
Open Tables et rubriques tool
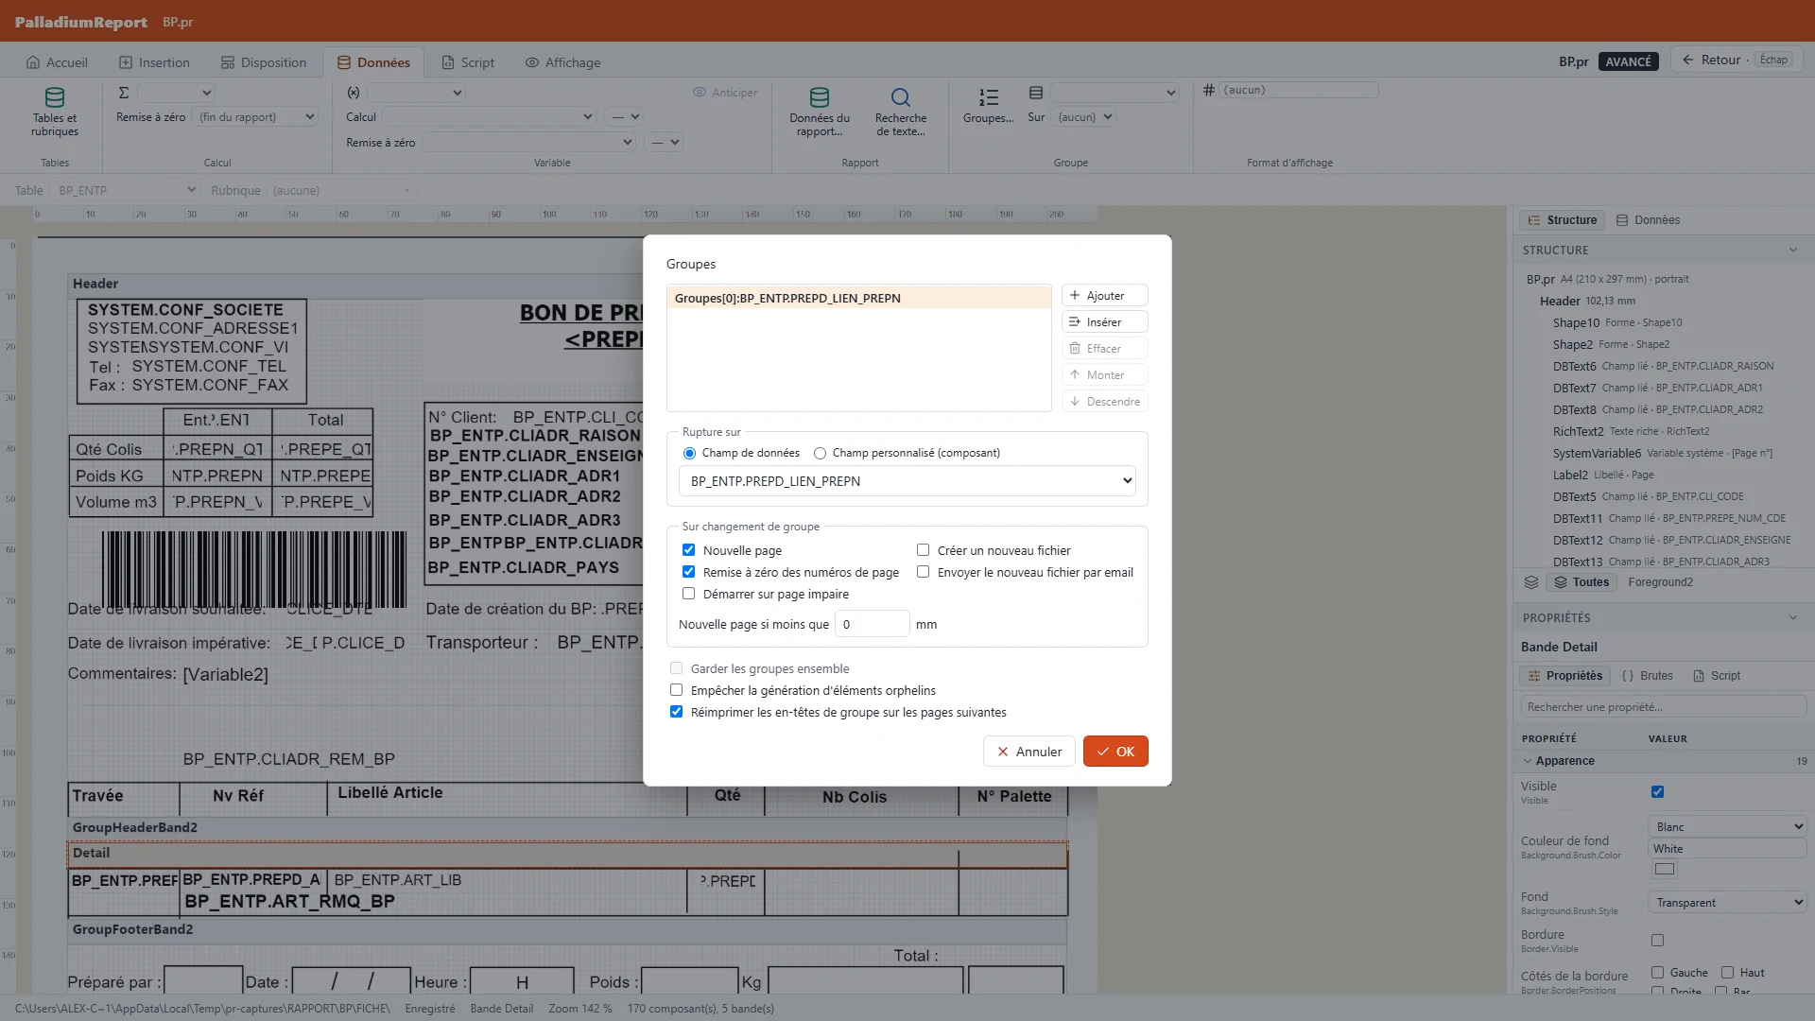point(55,112)
